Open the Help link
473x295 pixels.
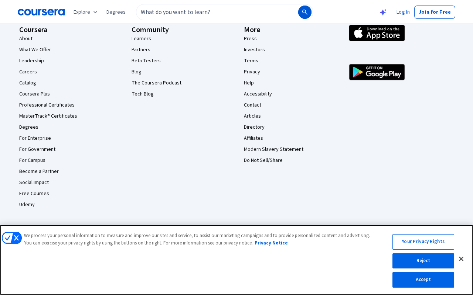pos(249,83)
